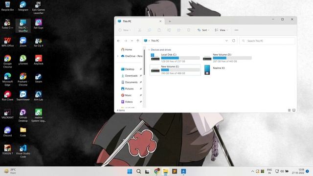Select the VALORANT desktop icon
The height and width of the screenshot is (176, 313).
[x=7, y=114]
